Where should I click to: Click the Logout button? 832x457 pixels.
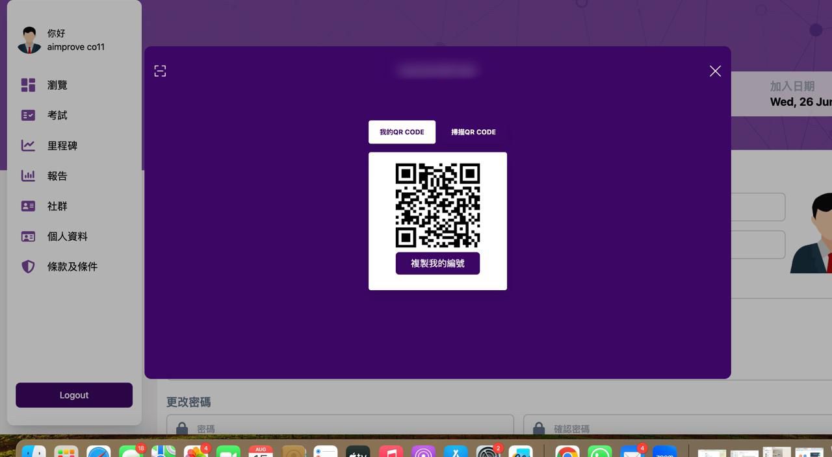click(74, 395)
